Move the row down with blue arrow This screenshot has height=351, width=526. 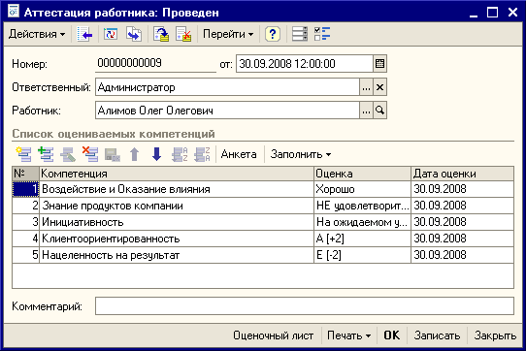[156, 154]
